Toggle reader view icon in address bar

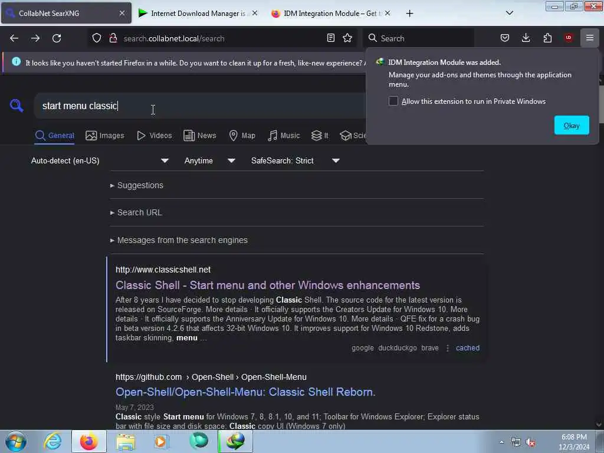[330, 38]
